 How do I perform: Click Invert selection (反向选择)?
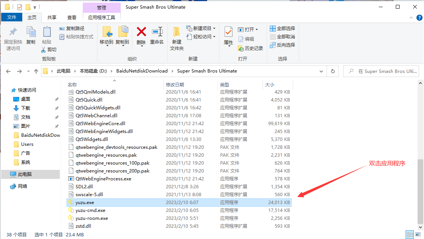[x=282, y=45]
